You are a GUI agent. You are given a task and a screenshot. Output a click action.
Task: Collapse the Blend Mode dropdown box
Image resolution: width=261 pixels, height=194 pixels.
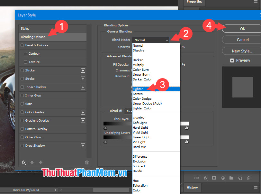click(x=150, y=40)
